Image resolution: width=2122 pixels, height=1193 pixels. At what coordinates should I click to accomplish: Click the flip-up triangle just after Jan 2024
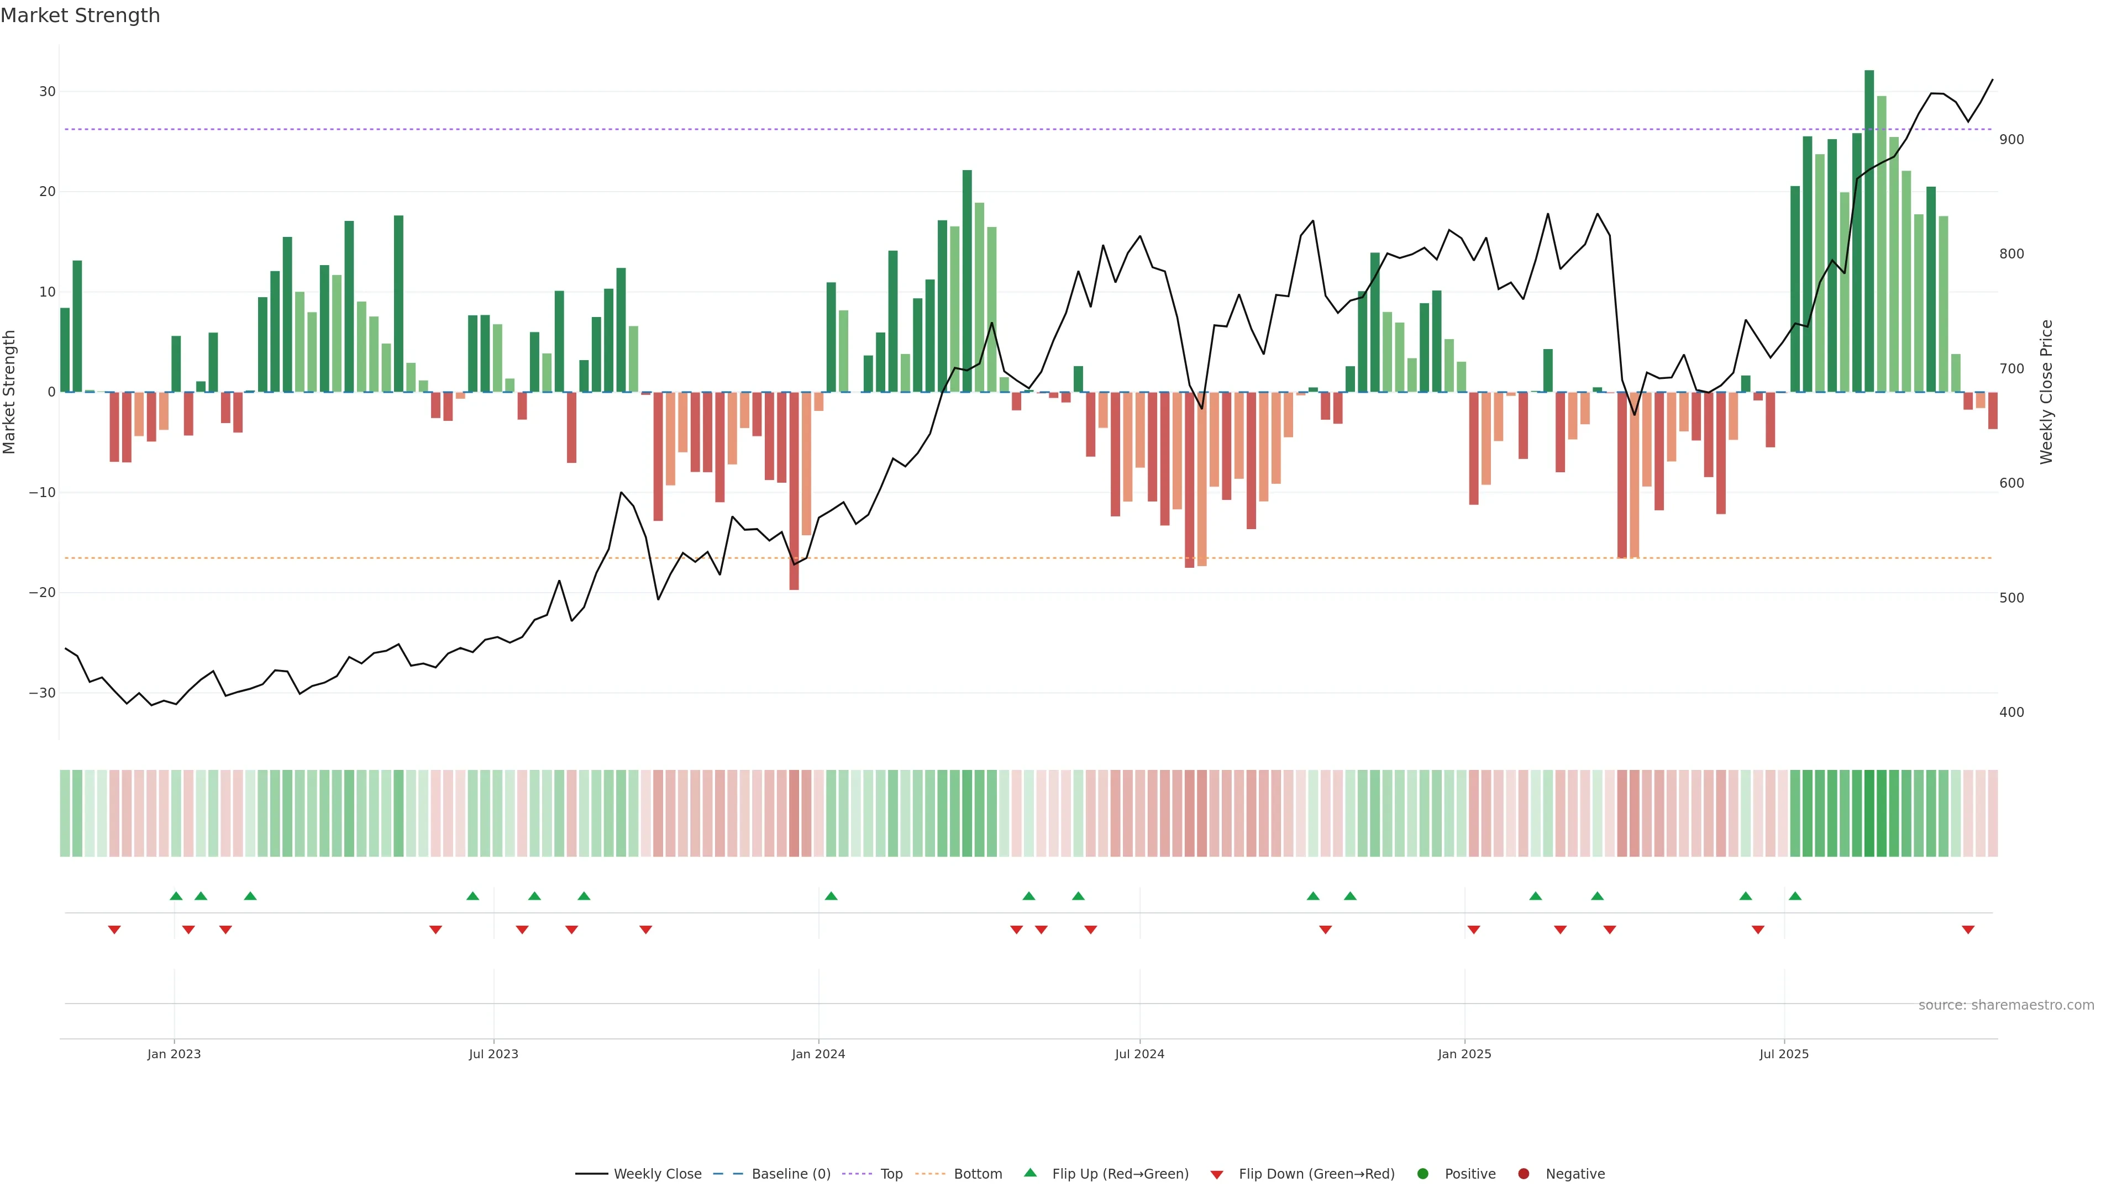pos(831,896)
